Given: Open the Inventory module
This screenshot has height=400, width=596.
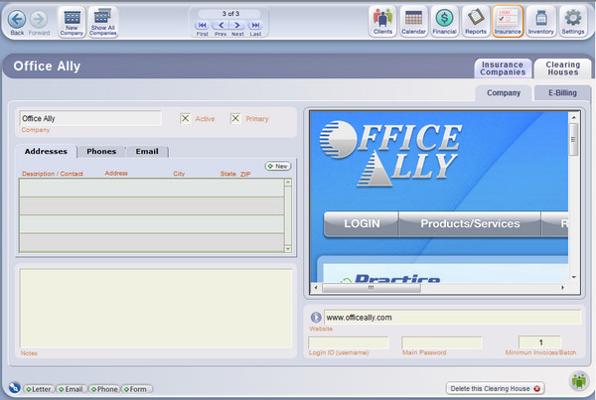Looking at the screenshot, I should click(541, 21).
